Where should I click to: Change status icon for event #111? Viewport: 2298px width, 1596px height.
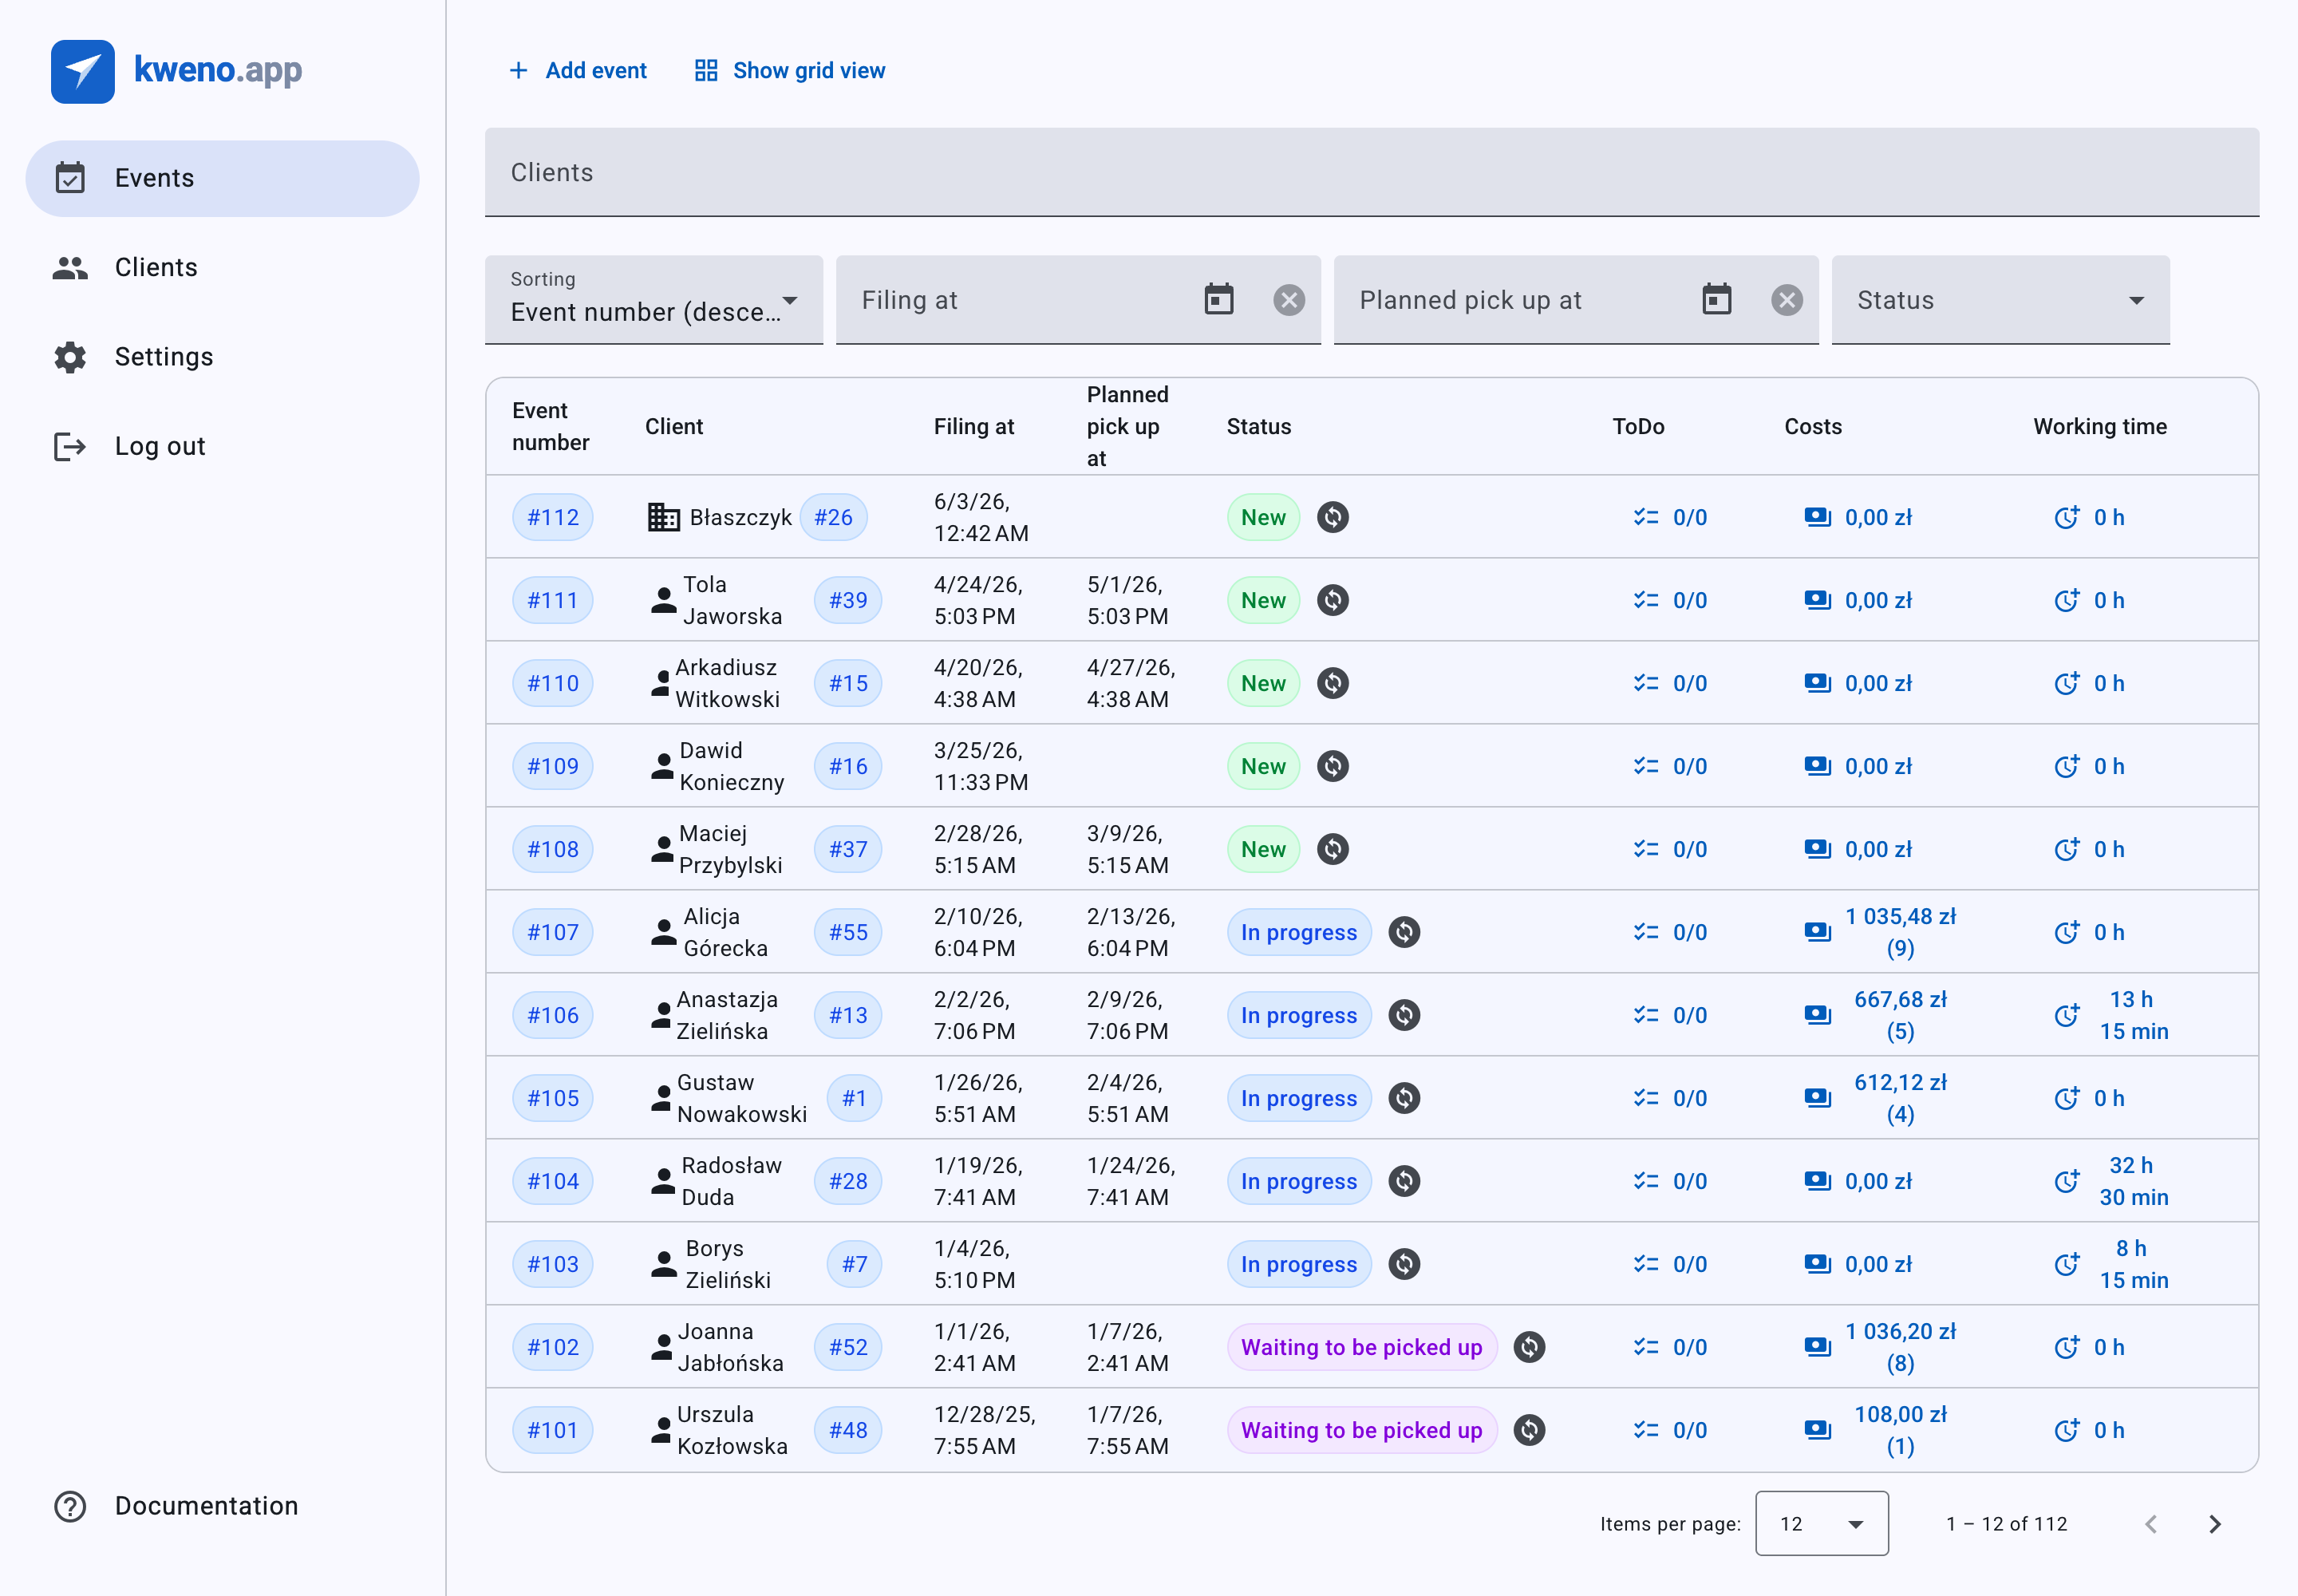click(1332, 600)
